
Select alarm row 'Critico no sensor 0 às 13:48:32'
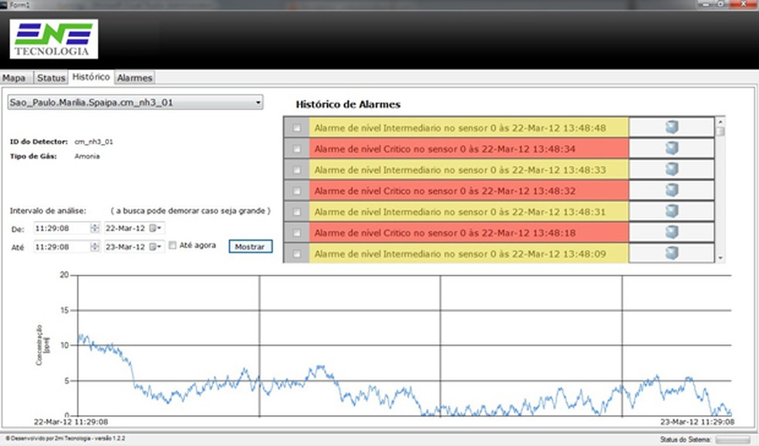click(x=469, y=191)
